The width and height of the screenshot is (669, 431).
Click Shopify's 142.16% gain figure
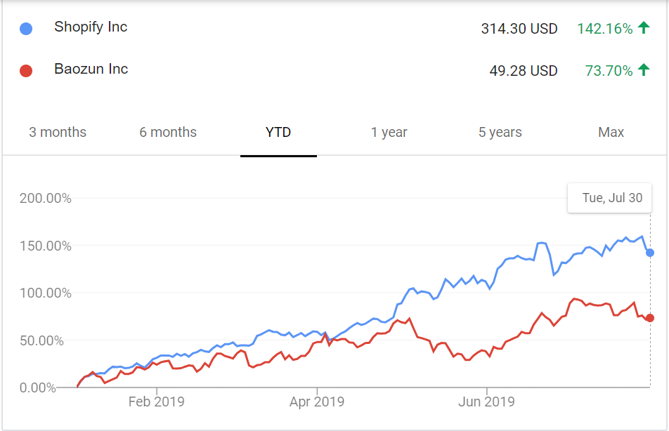coord(605,29)
